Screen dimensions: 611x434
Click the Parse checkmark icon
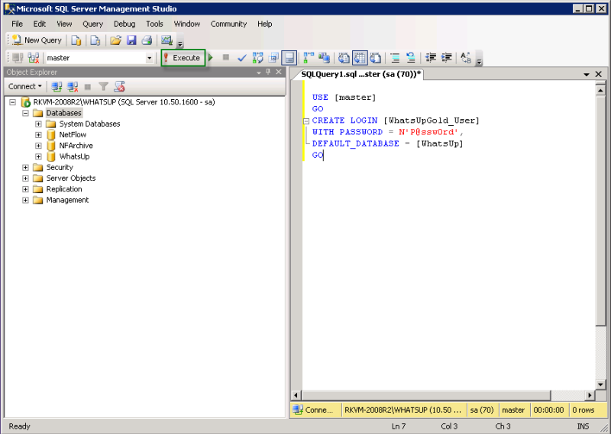[x=241, y=58]
